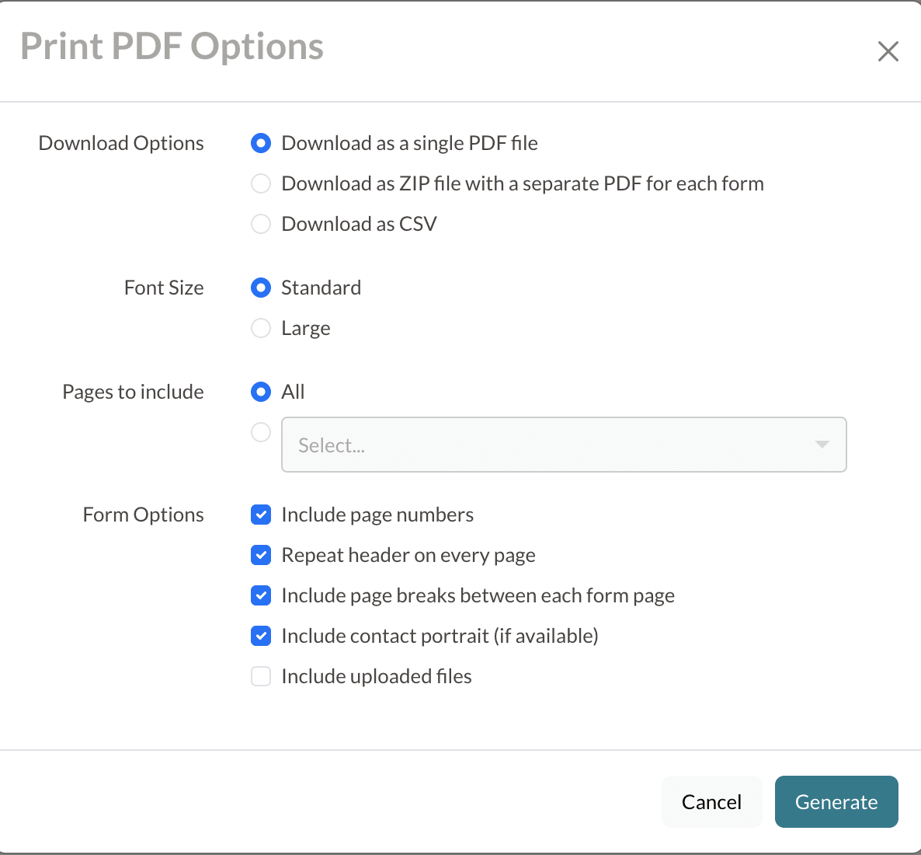This screenshot has height=855, width=921.
Task: Click the arrow in the pages dropdown
Action: click(x=822, y=445)
